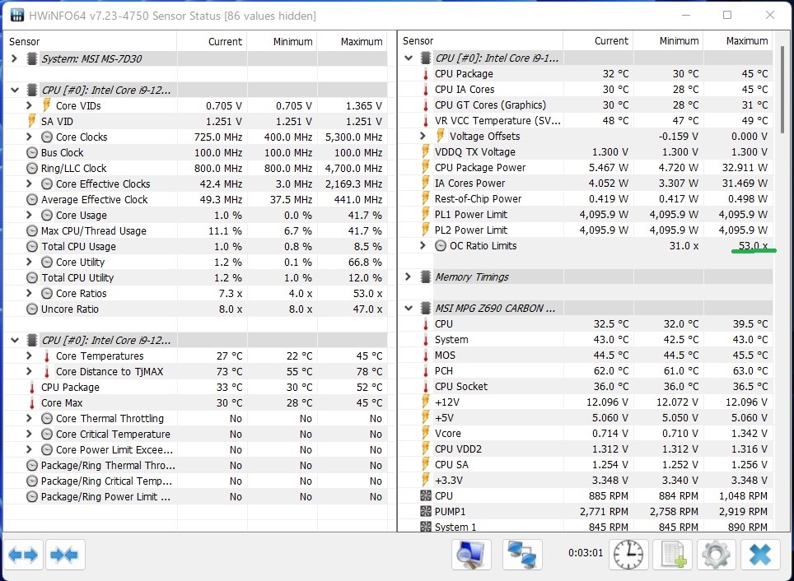Click the System 1 fan icon
Screen dimensions: 794x581
426,527
